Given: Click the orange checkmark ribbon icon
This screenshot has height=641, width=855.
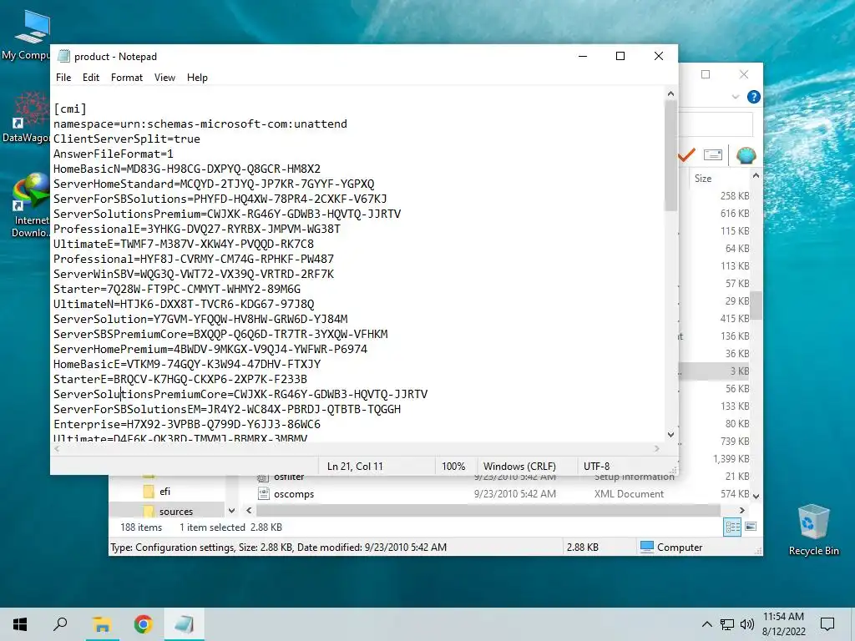Looking at the screenshot, I should point(686,155).
